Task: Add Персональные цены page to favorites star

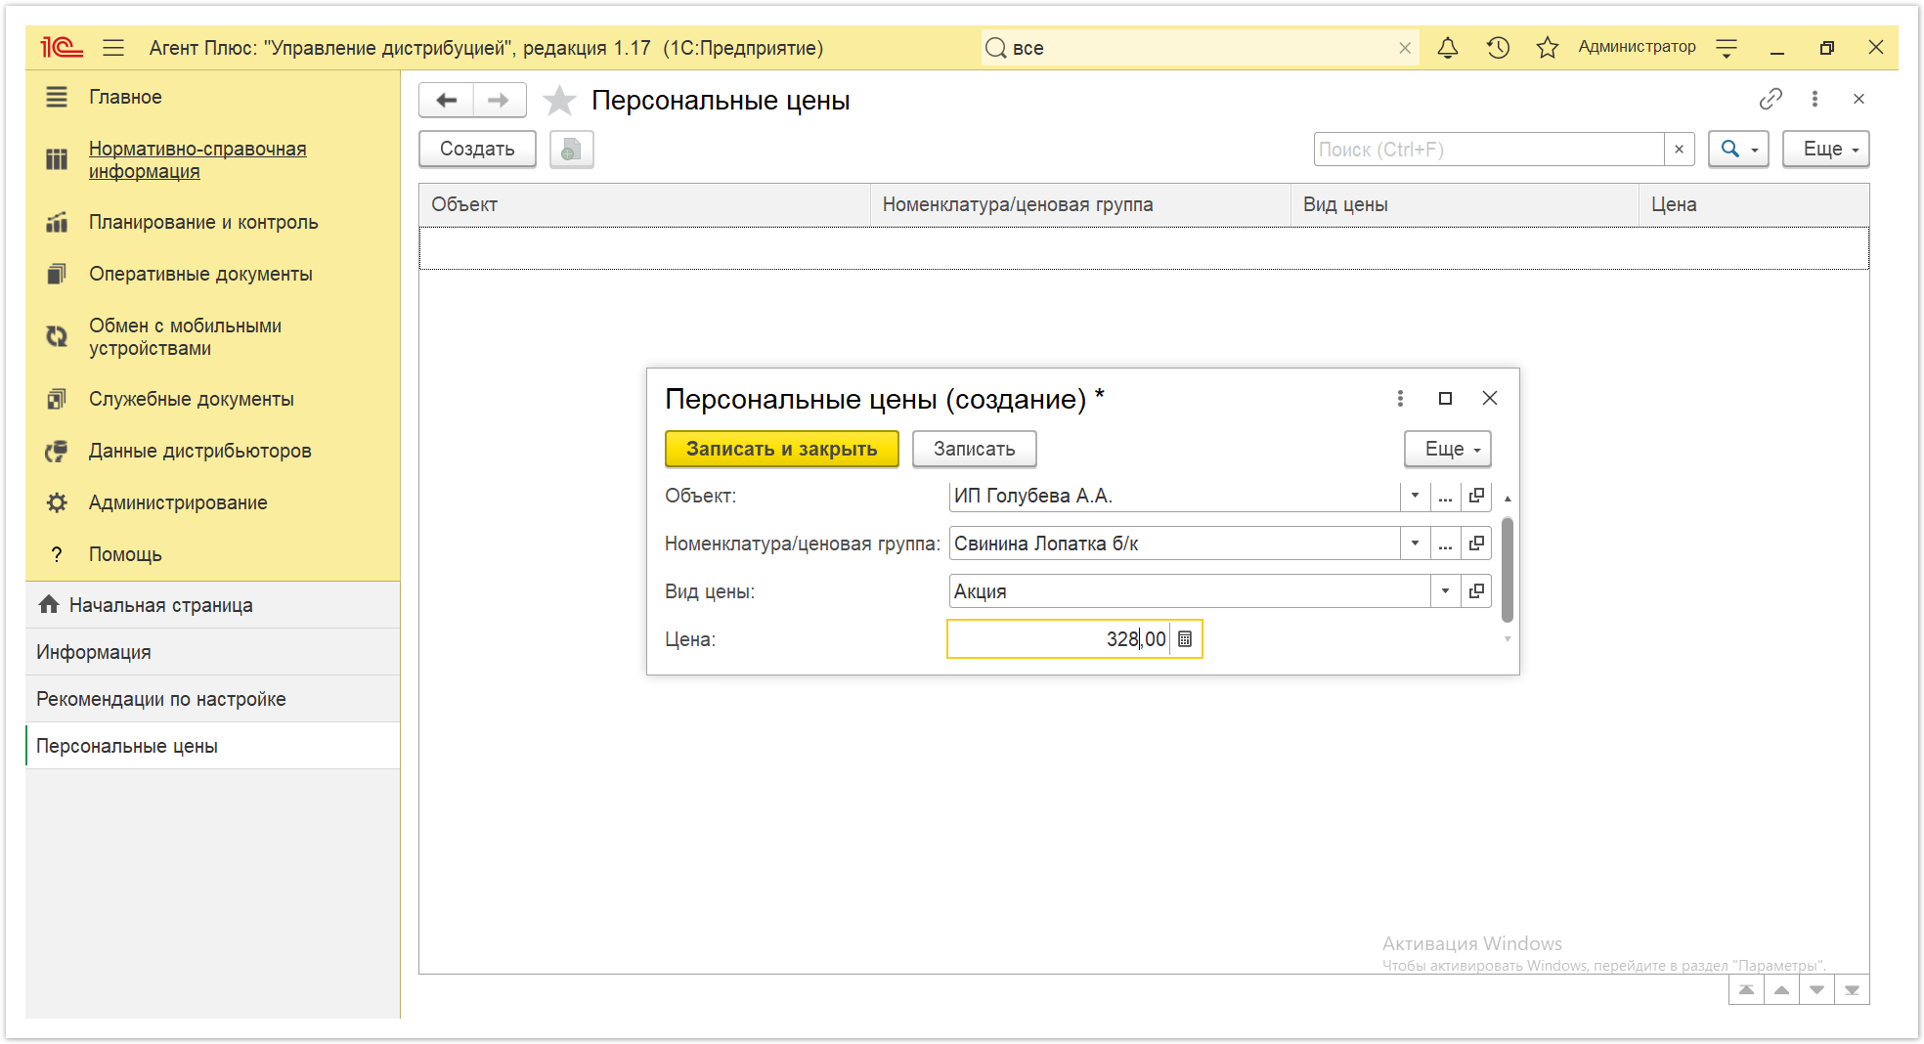Action: coord(559,100)
